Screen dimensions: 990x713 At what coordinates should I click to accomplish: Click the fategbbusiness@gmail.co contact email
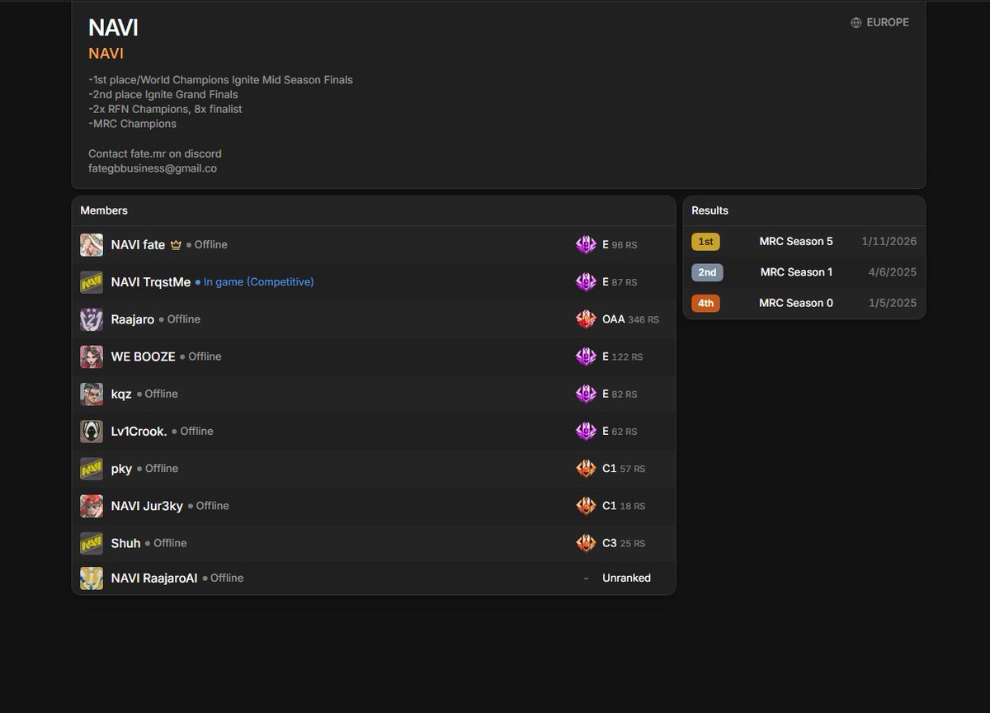(x=153, y=168)
